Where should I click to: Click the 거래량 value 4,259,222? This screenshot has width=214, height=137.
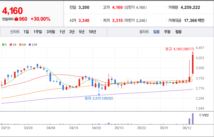click(x=190, y=7)
